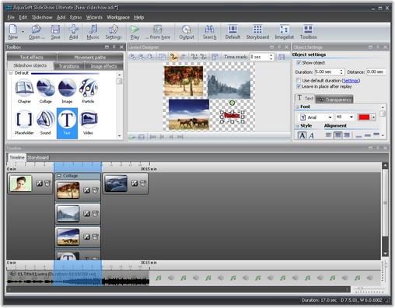Viewport: 395px width, 308px height.
Task: Toggle Use default duration checkbox
Action: point(299,80)
